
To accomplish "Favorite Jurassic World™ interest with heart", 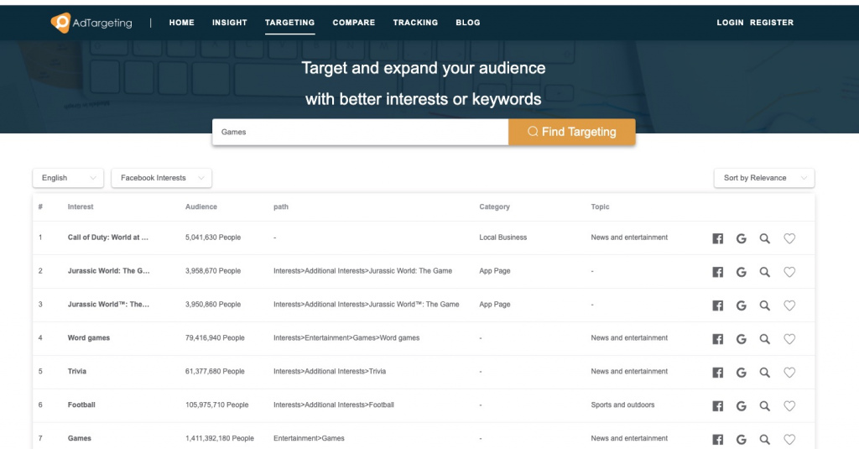I will [x=789, y=305].
